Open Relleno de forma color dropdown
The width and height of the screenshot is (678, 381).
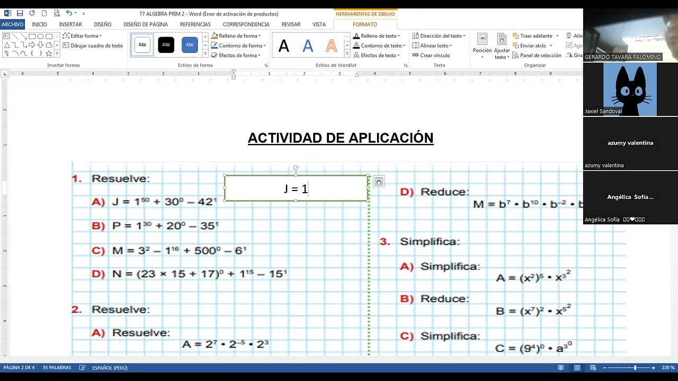coord(236,36)
